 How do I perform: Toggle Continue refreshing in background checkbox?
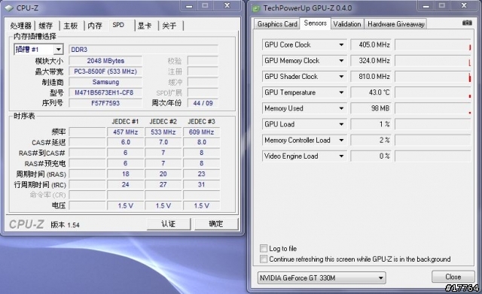264,259
